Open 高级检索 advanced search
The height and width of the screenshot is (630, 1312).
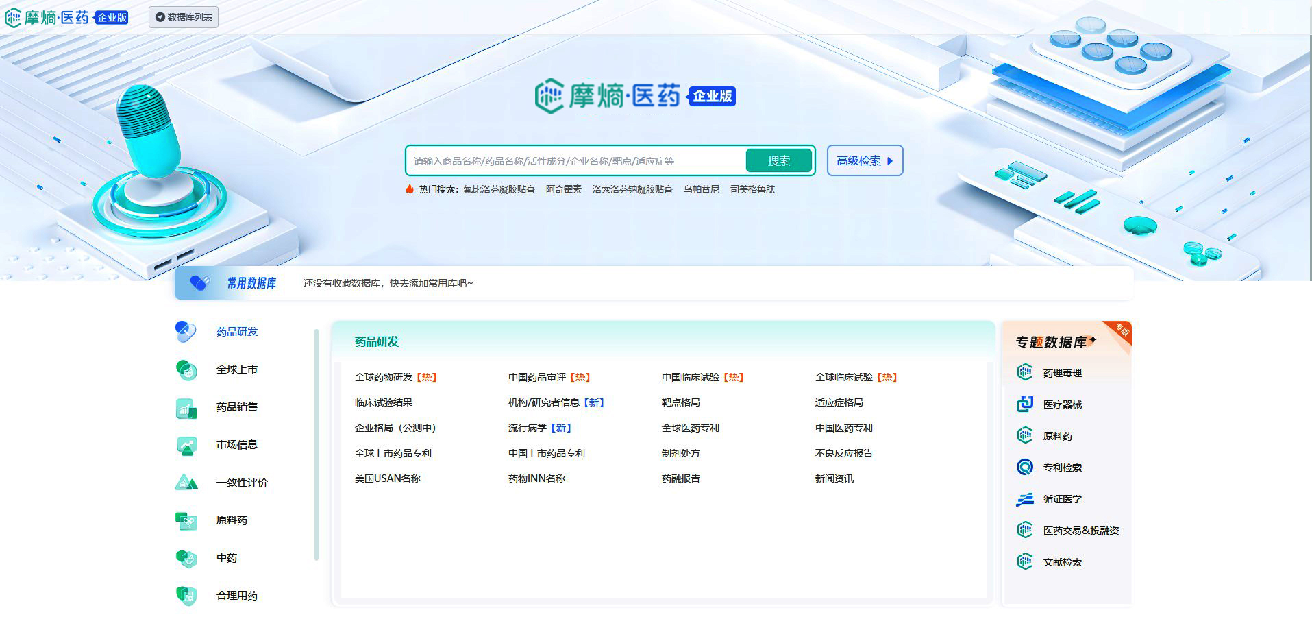click(865, 160)
